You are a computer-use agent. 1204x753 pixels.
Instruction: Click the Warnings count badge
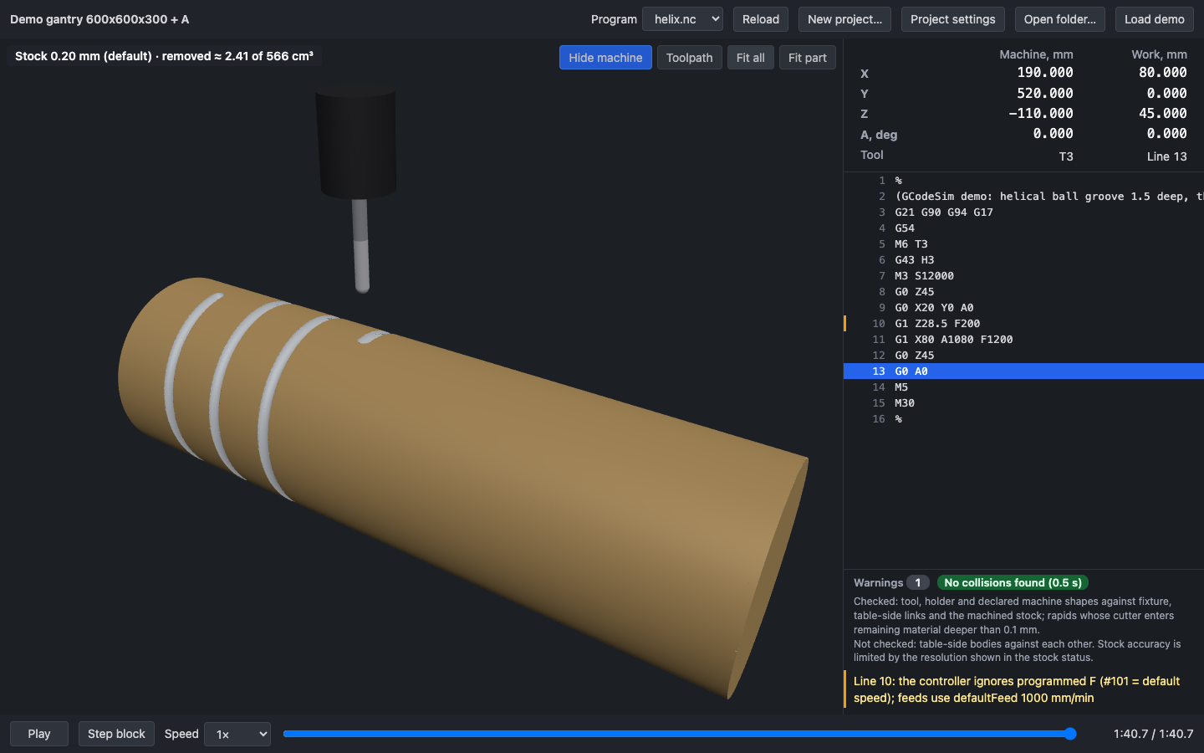918,582
